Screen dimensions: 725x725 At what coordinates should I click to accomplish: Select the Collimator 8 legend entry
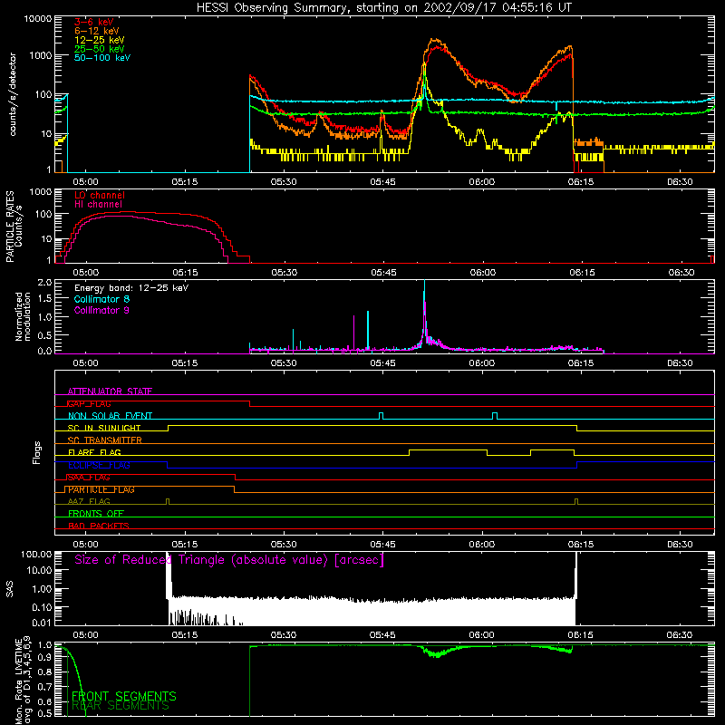(x=101, y=299)
